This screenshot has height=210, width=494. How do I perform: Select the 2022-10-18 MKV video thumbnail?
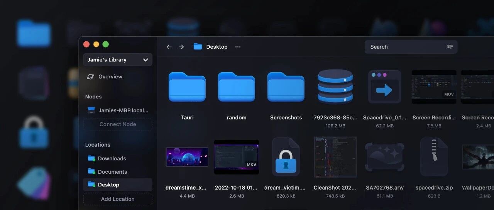point(237,157)
